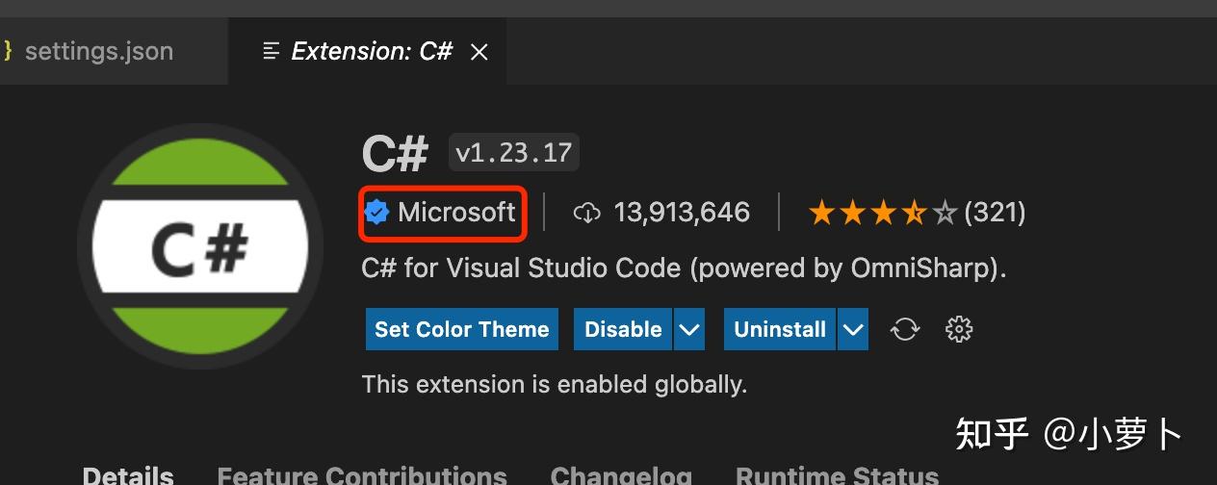Click the sync extension circular arrows icon

(905, 329)
